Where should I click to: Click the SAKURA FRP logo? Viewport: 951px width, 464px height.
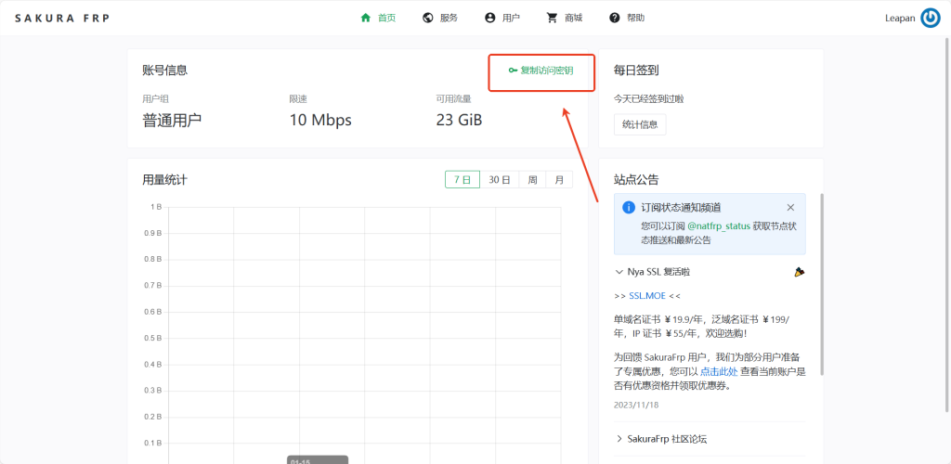click(x=62, y=18)
